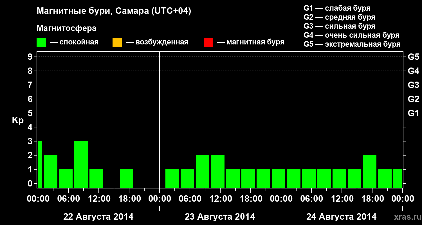
Task: Click the '06:00' time label under 23 August
Action: (x=190, y=199)
